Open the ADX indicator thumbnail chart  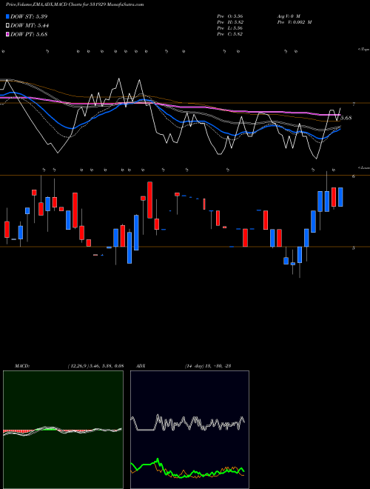(x=189, y=430)
